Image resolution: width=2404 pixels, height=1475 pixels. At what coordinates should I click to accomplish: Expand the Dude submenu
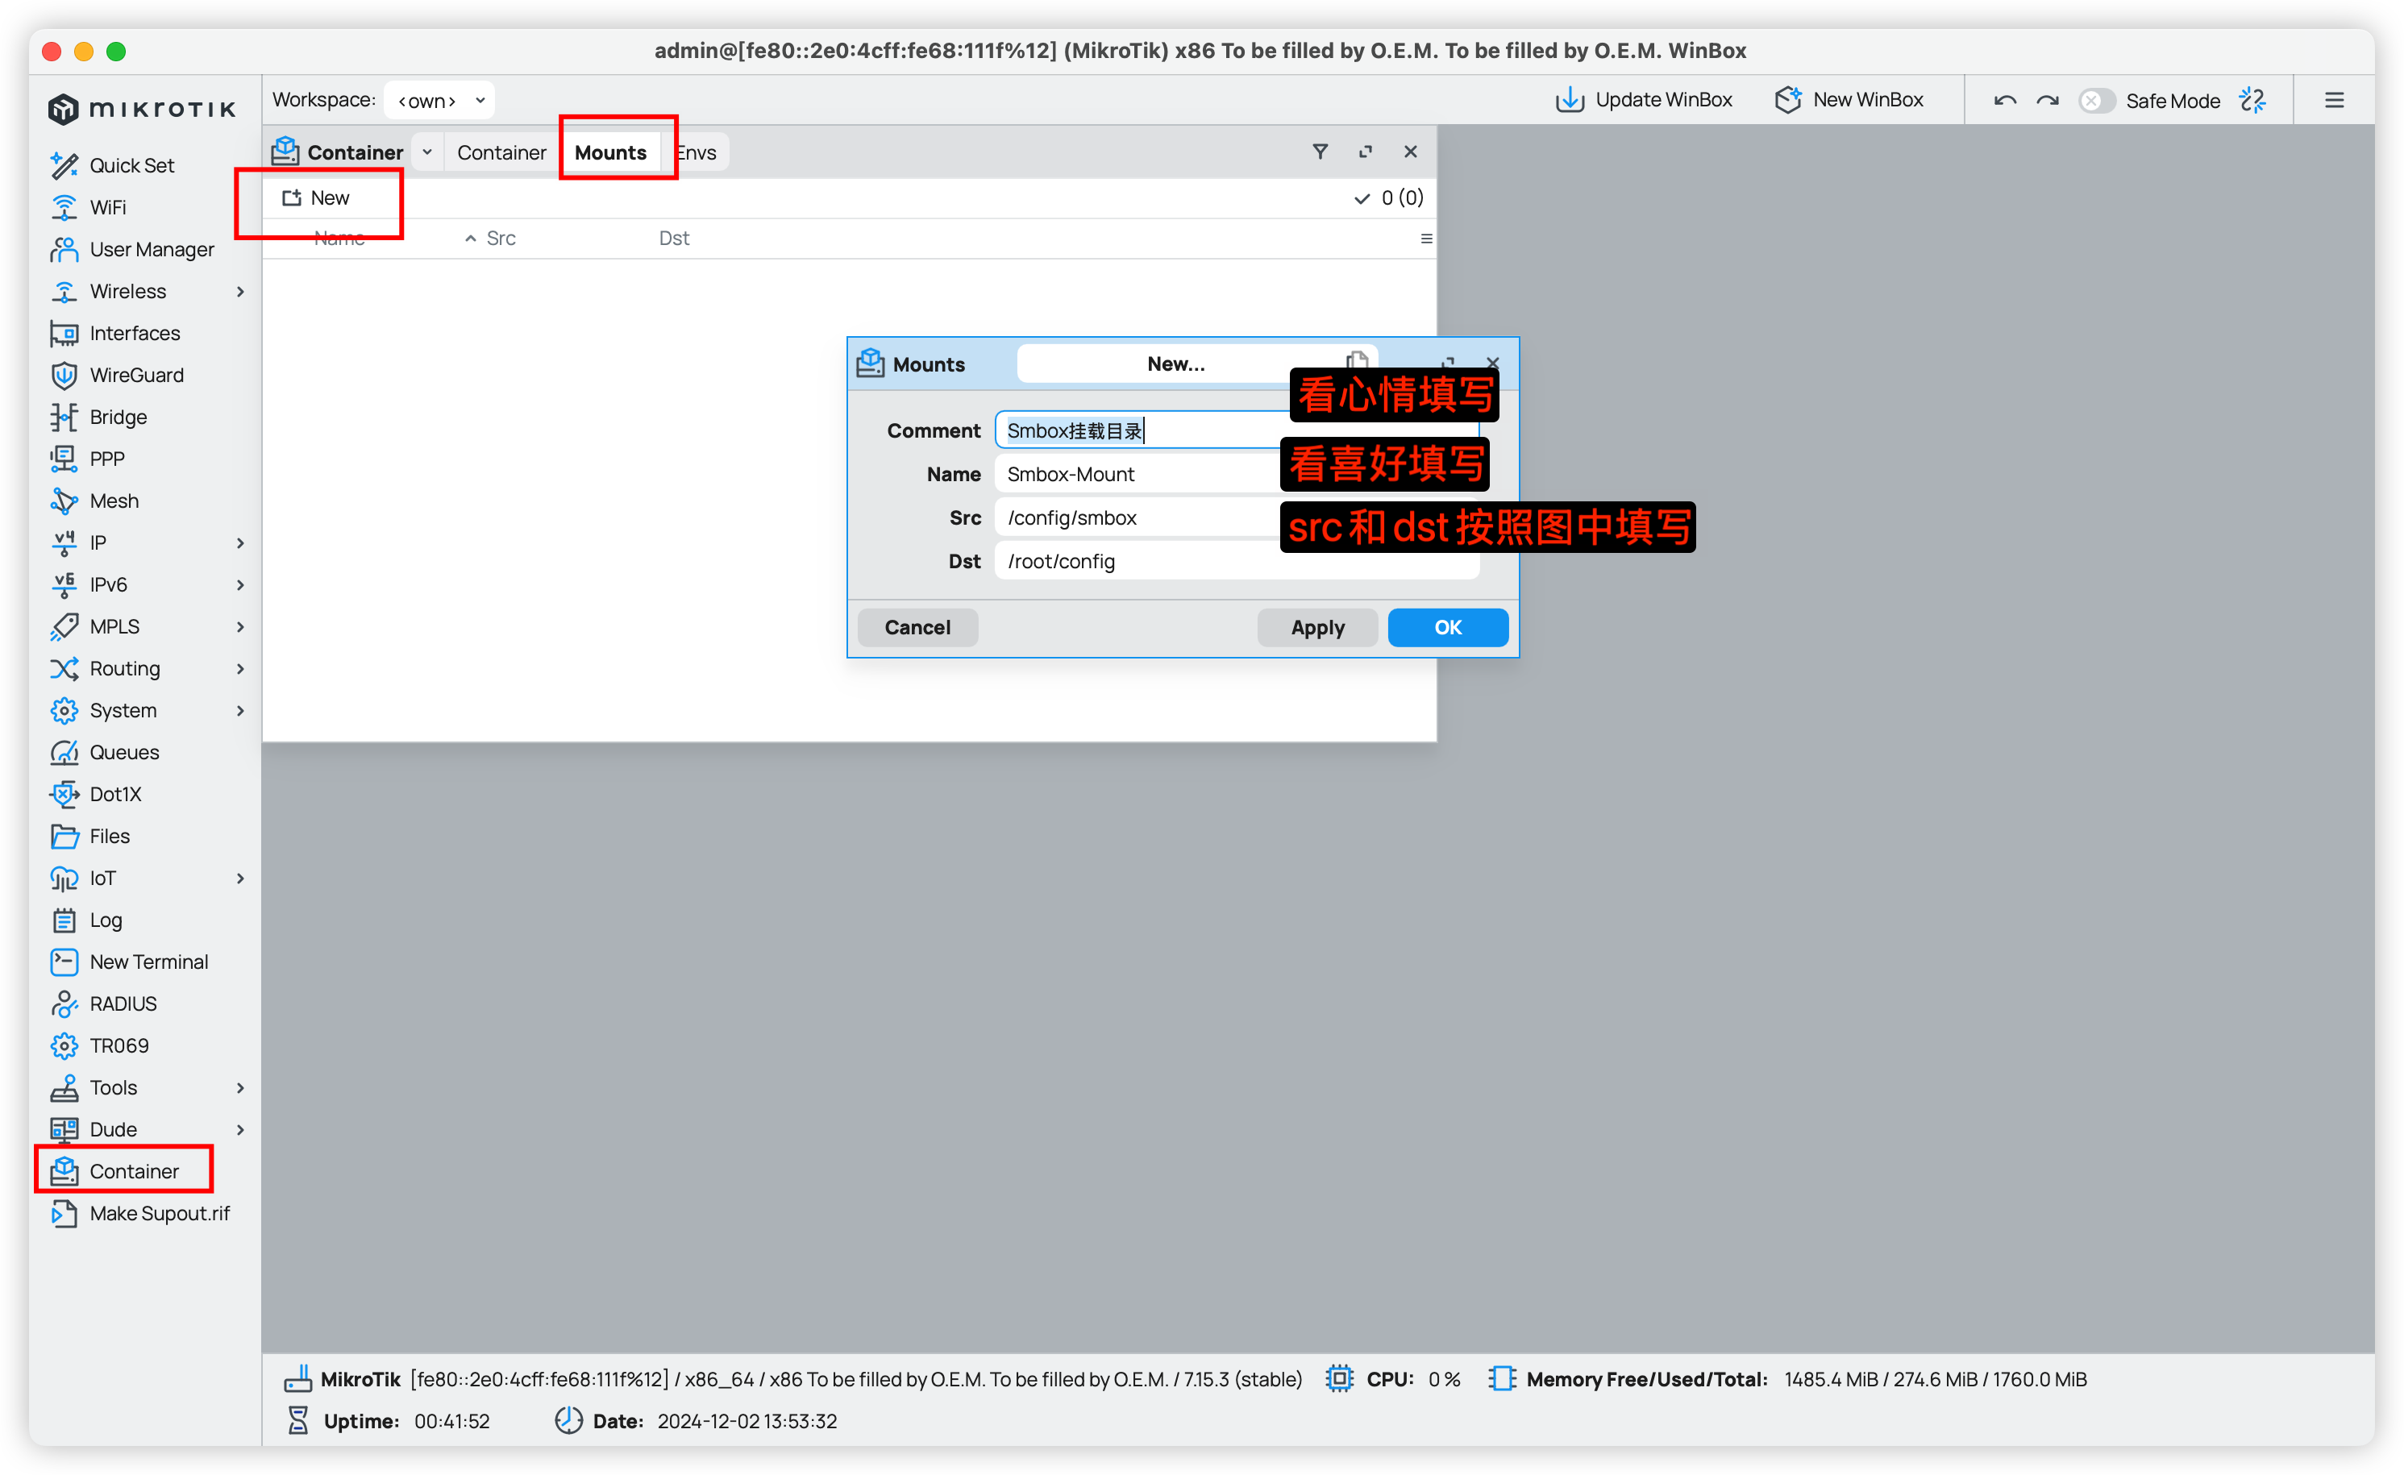240,1130
